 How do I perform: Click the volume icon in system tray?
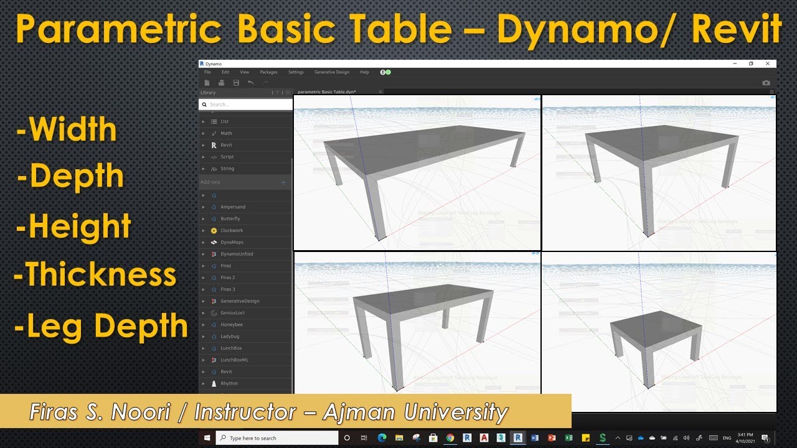click(x=687, y=438)
